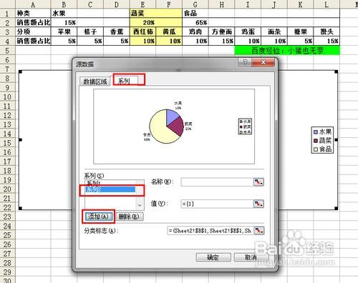Switch to the 数据区域 tab
The image size is (358, 283).
[95, 81]
